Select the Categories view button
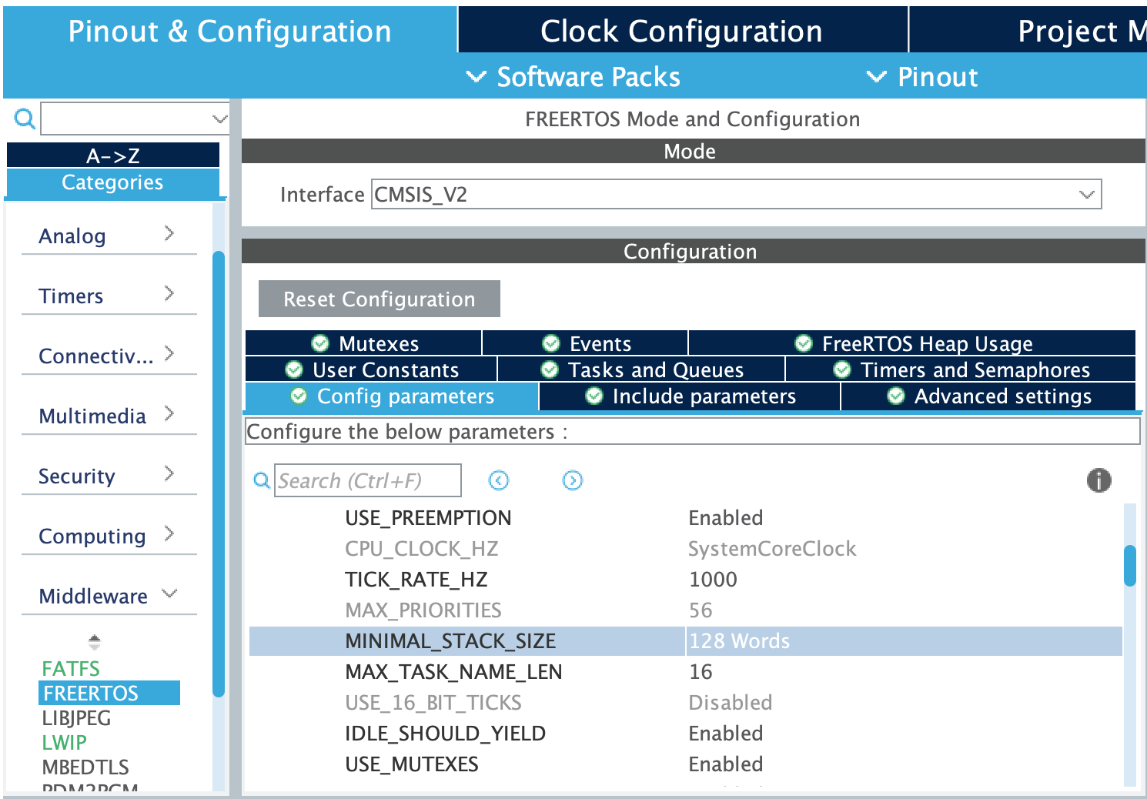Viewport: 1147px width, 799px height. (x=113, y=182)
